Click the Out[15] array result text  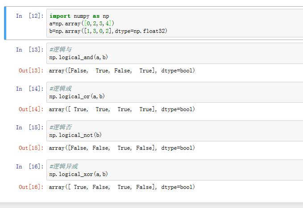[122, 148]
